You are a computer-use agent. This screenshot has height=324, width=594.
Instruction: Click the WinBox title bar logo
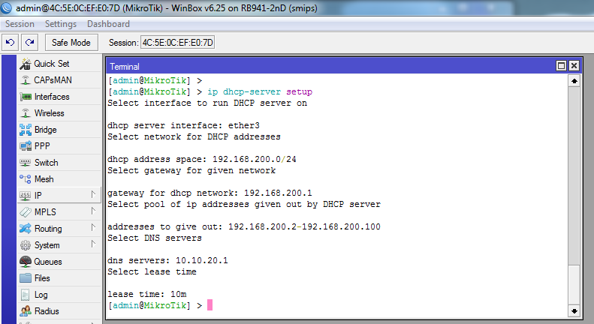(x=7, y=7)
